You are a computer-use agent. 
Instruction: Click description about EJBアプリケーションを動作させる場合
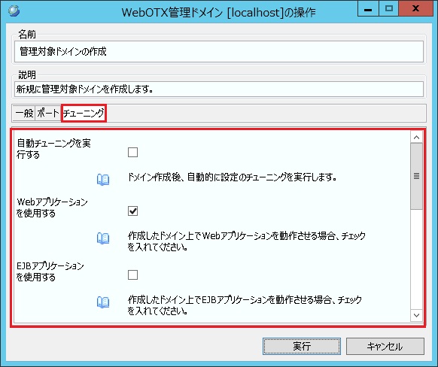[x=245, y=305]
